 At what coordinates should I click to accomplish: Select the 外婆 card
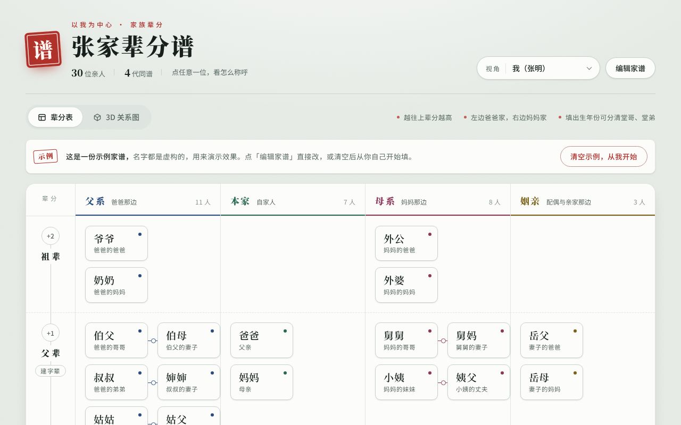coord(406,285)
